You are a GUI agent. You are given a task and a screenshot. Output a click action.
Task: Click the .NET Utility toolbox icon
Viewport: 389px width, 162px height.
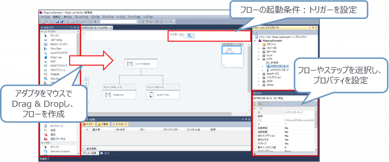point(45,40)
